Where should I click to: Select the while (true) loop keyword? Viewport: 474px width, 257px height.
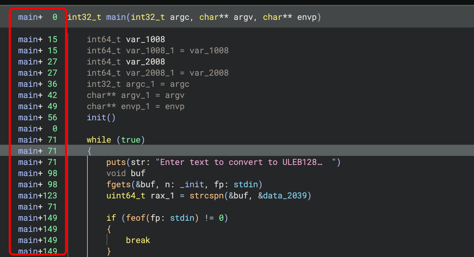[99, 139]
